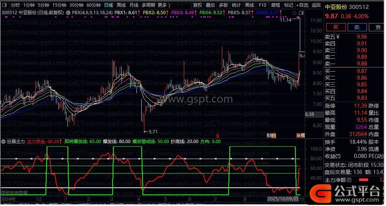Open the 多周期 multi-period view
Image resolution: width=386 pixels, height=206 pixels.
pyautogui.click(x=148, y=5)
